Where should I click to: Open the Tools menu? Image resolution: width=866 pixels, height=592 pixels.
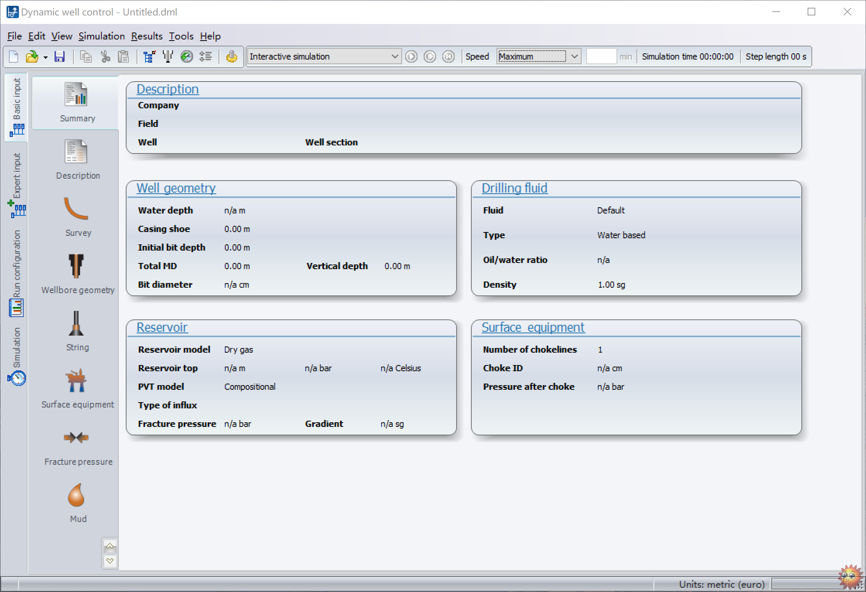coord(181,36)
